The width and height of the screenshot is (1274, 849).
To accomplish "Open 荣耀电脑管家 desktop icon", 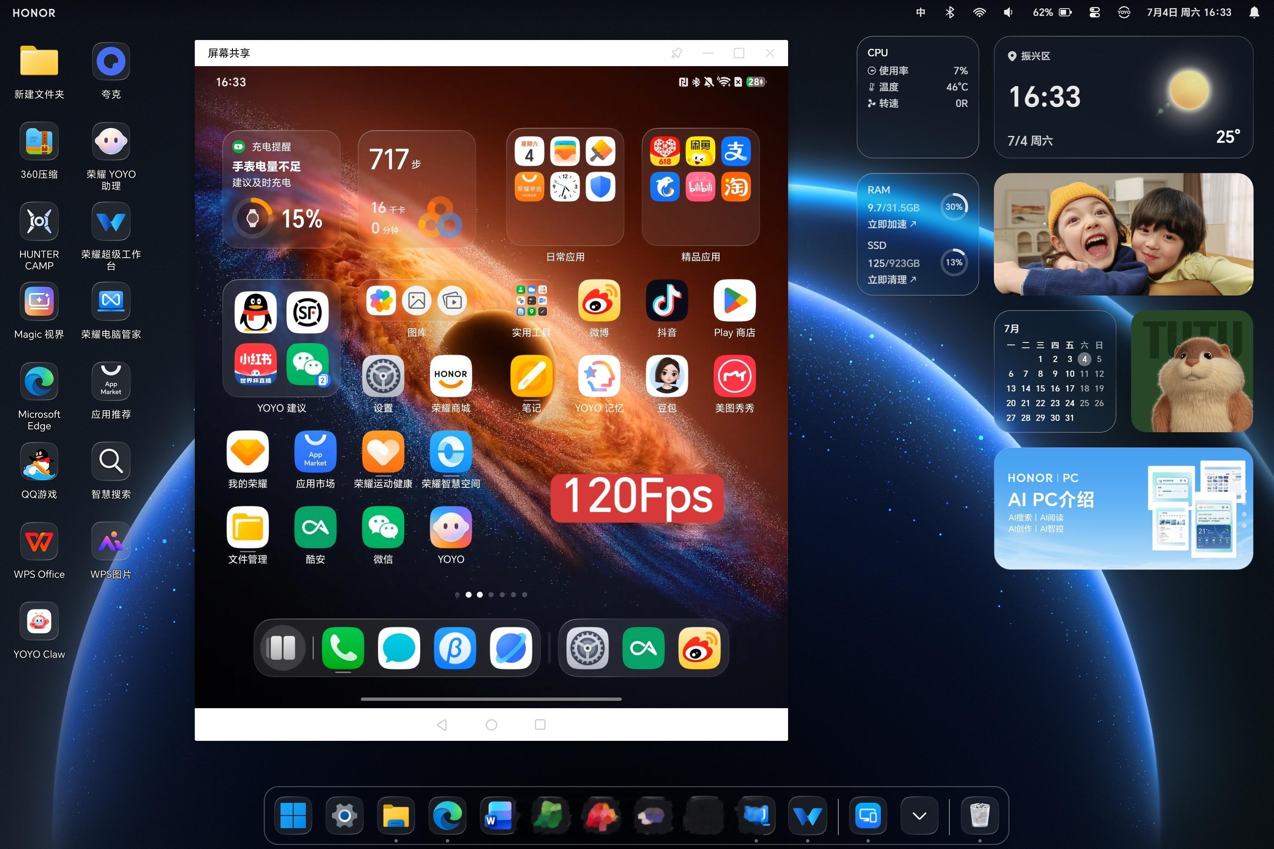I will [111, 301].
